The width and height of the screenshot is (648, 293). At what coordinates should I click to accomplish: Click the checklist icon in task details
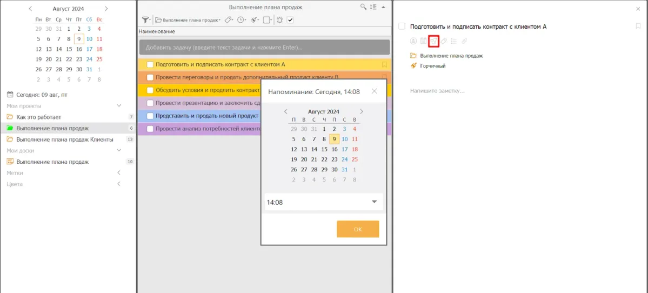point(453,41)
